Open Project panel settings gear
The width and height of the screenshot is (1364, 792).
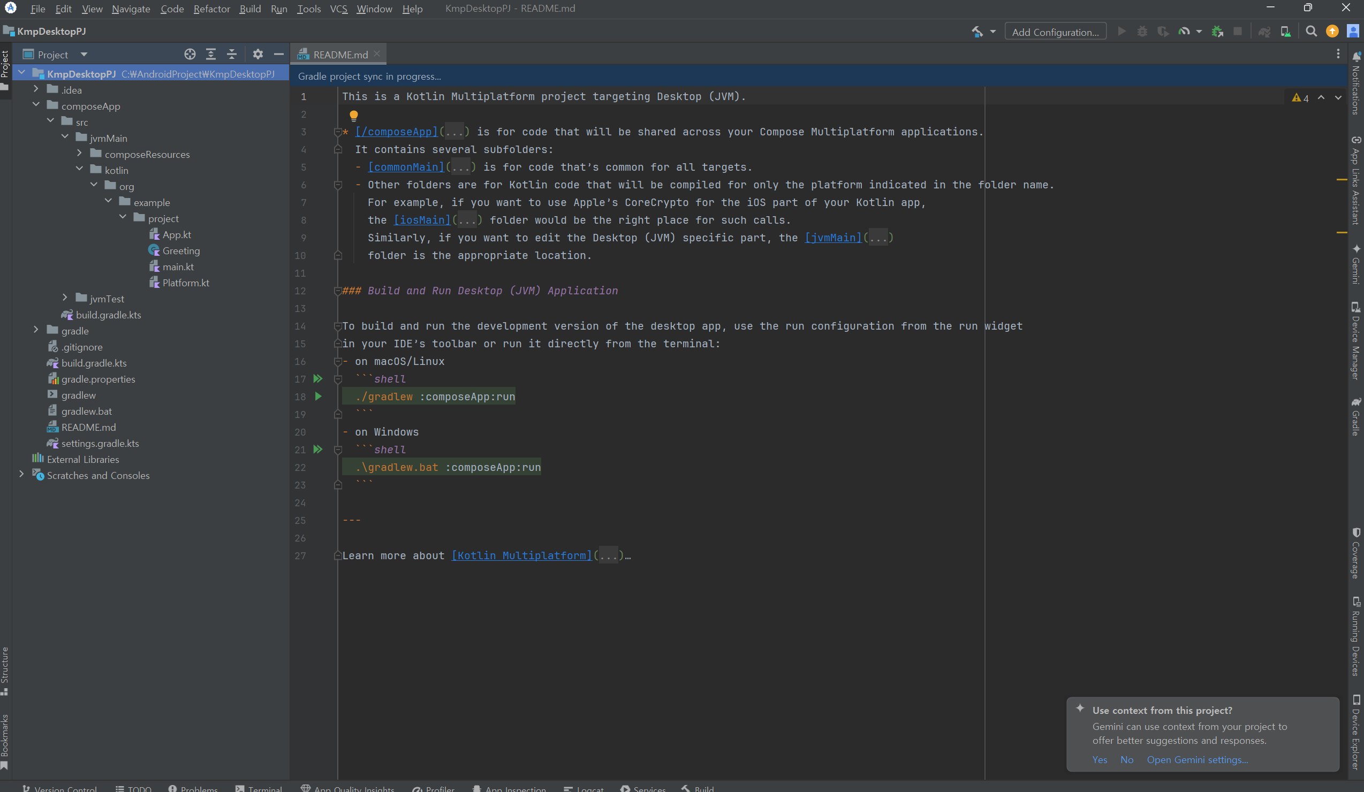(257, 54)
